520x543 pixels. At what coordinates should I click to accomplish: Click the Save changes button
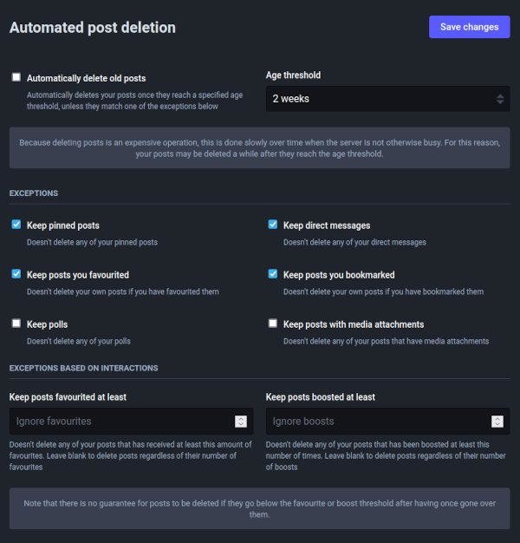(469, 27)
